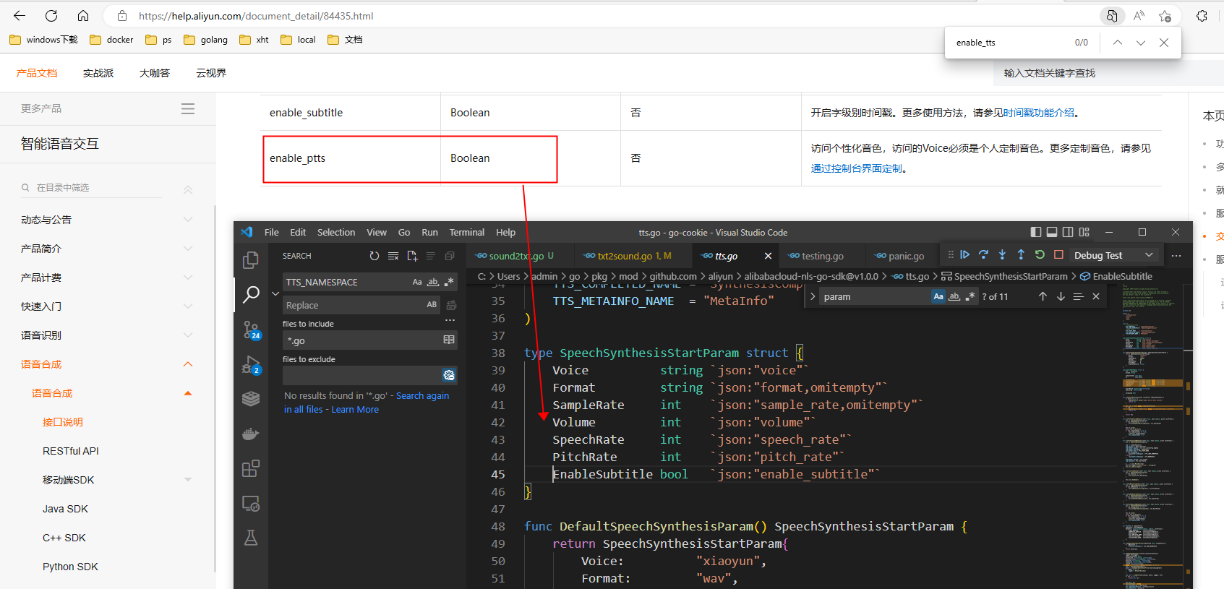Open the Docker view in activity bar
The width and height of the screenshot is (1224, 589).
[x=251, y=434]
